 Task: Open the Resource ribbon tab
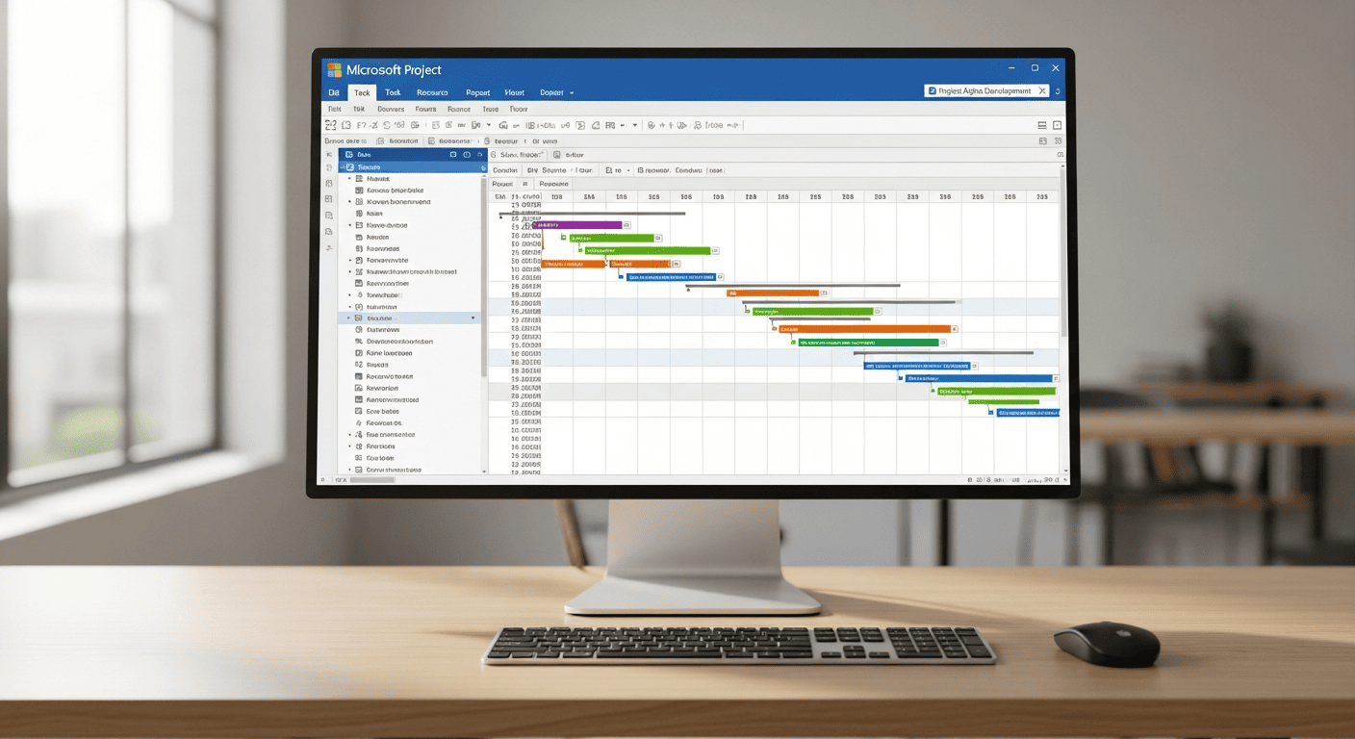[432, 93]
